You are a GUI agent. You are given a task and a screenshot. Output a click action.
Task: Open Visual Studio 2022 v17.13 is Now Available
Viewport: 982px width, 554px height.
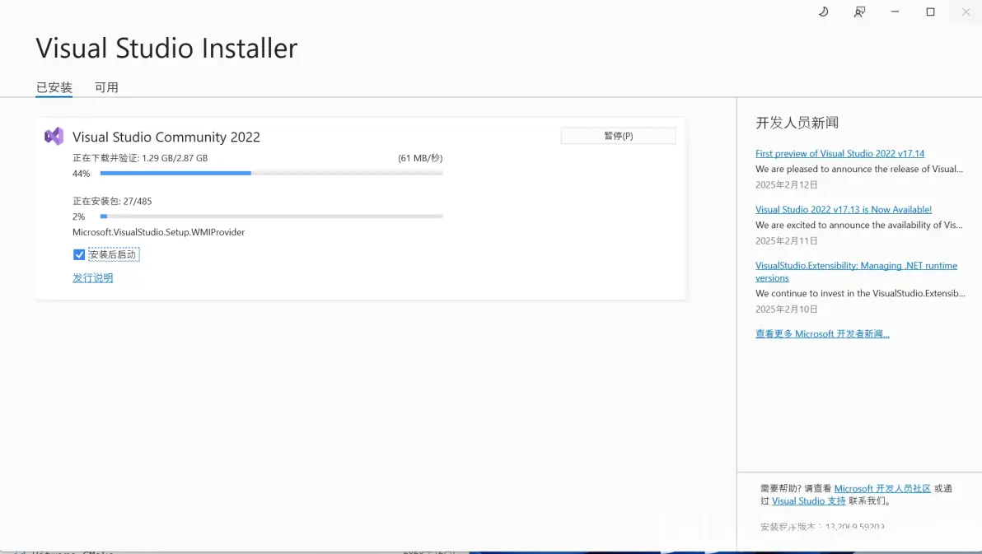pos(843,210)
